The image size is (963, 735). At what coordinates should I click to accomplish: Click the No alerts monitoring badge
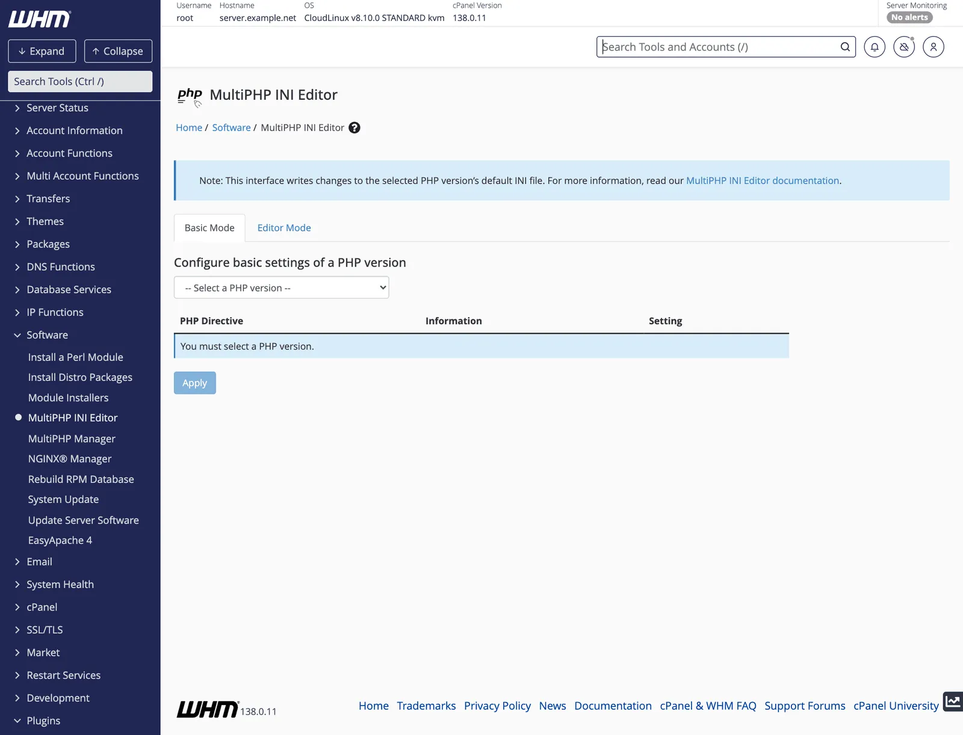[x=909, y=17]
